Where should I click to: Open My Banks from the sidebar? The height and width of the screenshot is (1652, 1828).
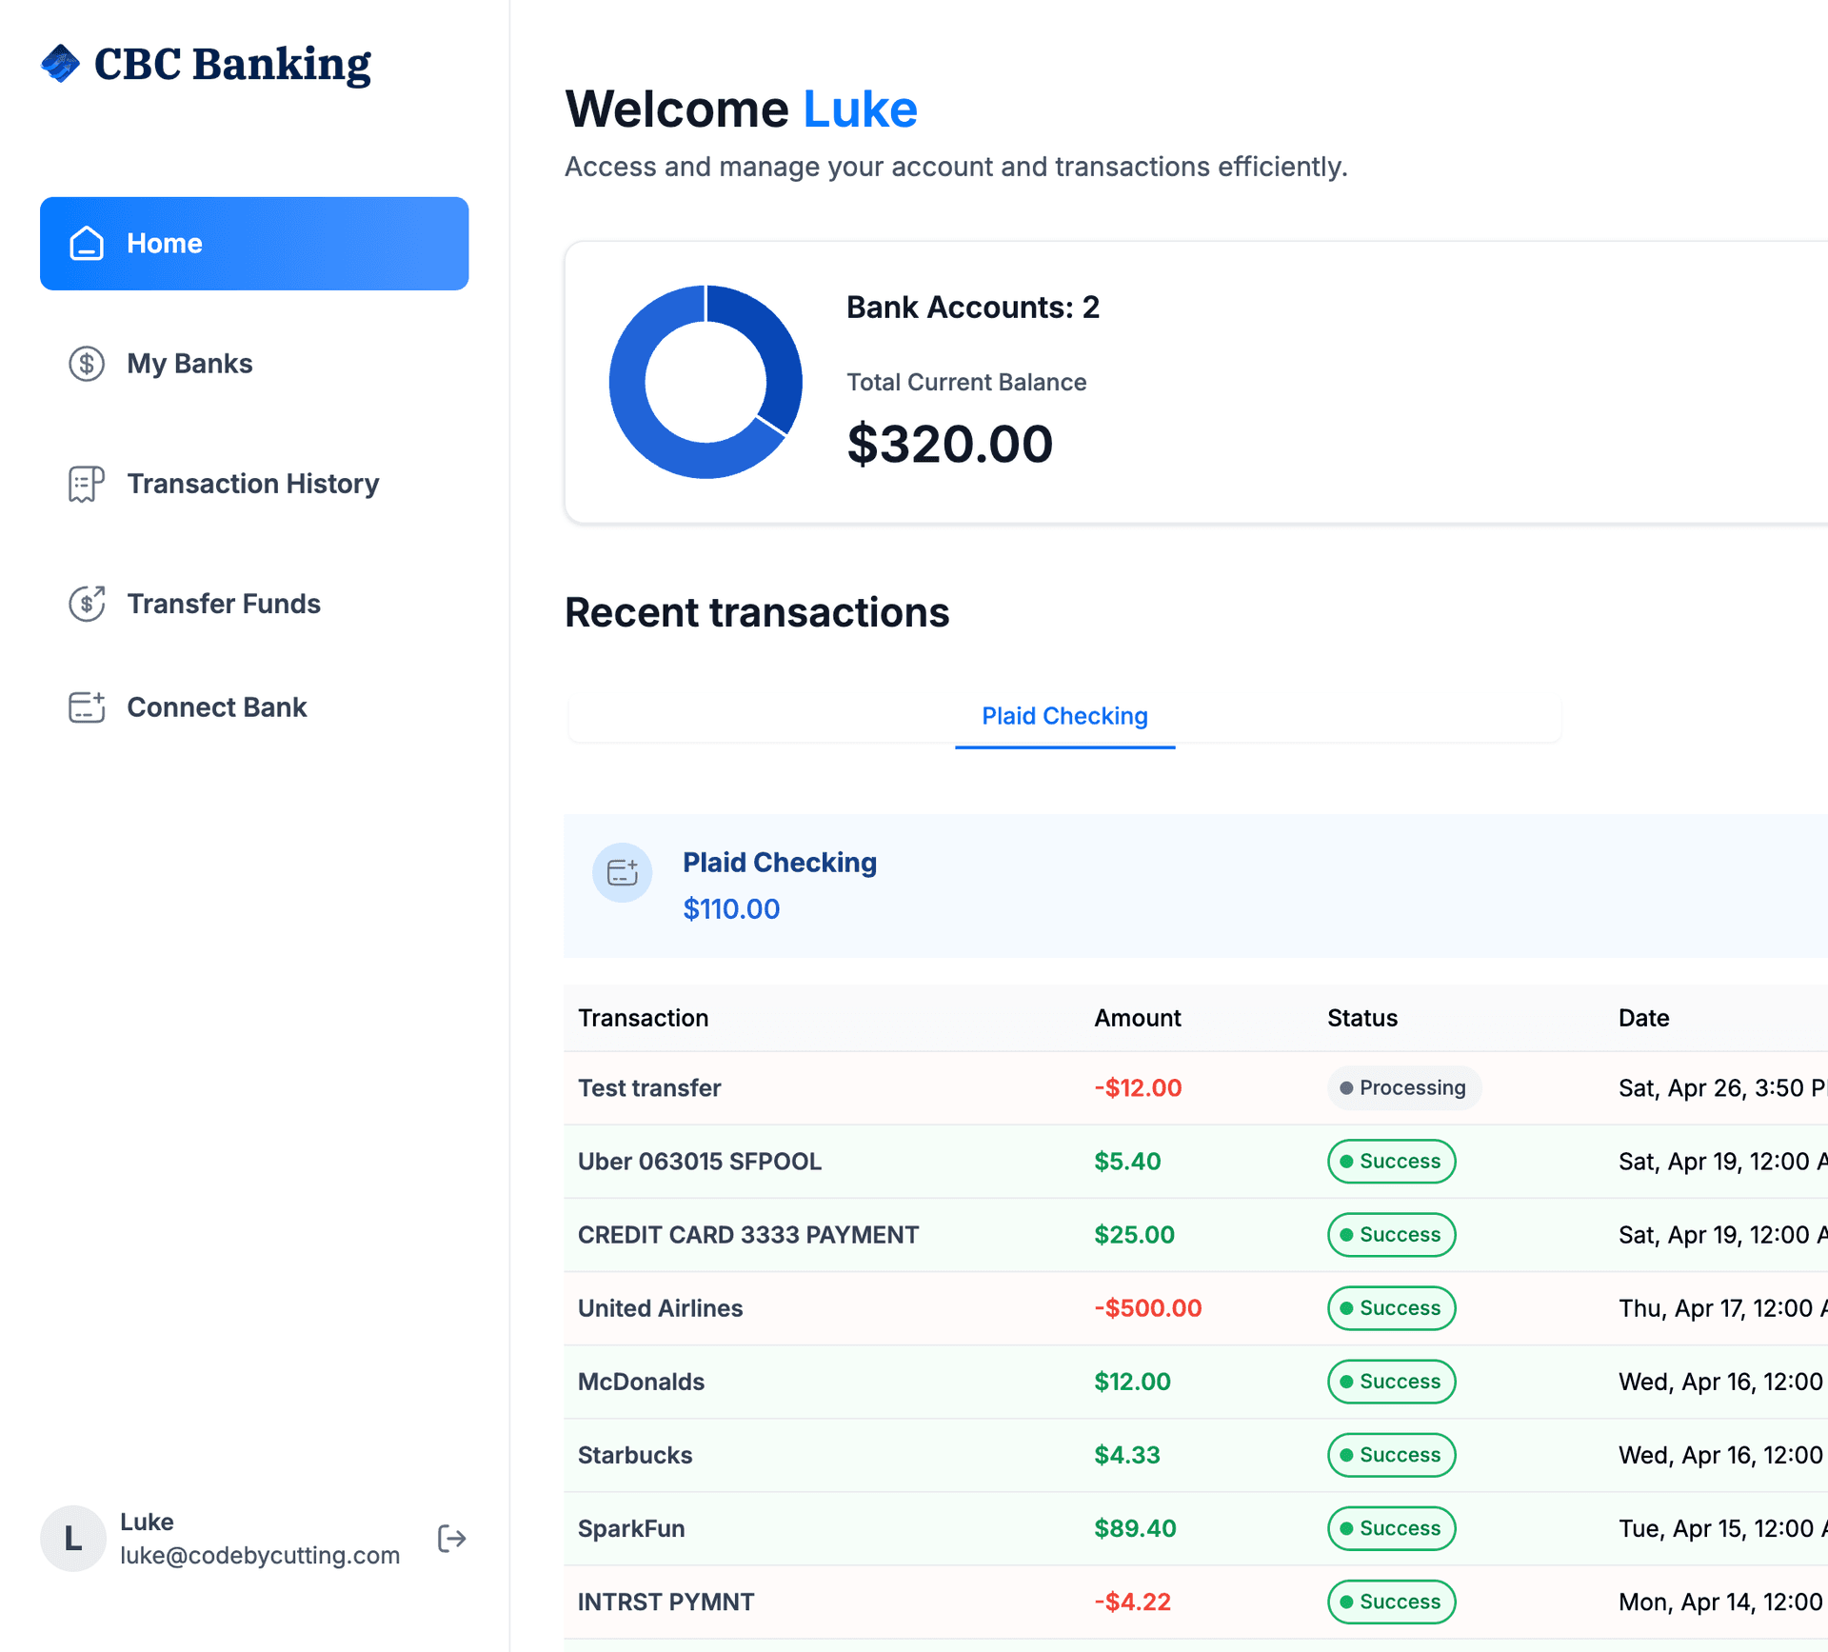(189, 364)
